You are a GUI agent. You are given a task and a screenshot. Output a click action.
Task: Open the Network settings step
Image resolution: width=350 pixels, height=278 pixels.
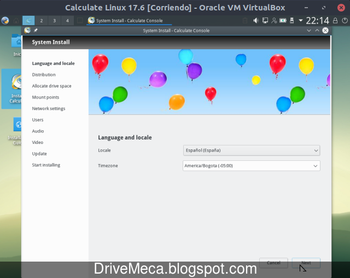pos(49,108)
